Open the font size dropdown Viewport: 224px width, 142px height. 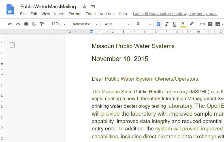click(144, 24)
